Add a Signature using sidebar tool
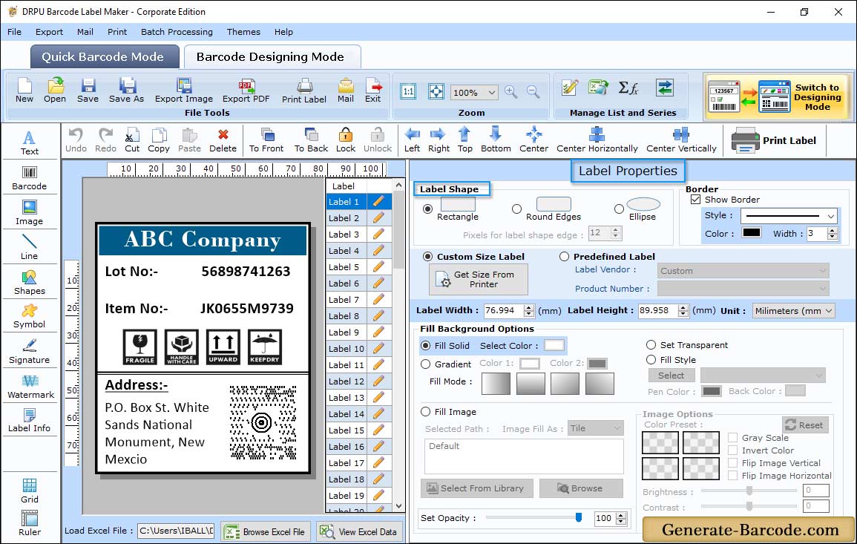 pos(30,351)
